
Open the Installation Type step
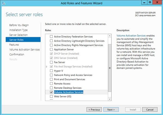click(x=18, y=30)
